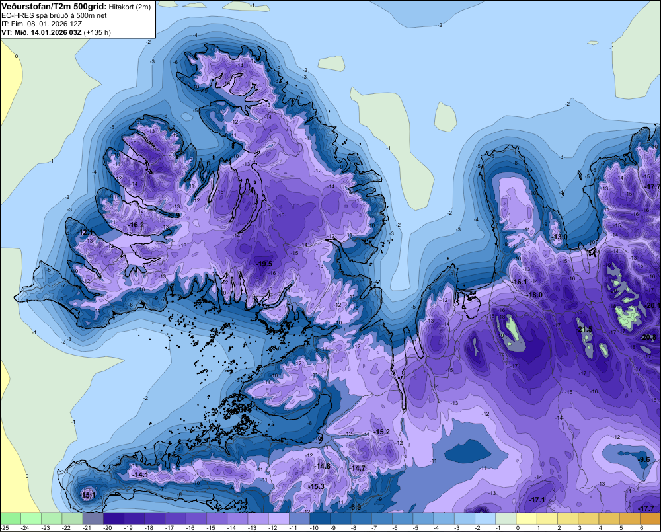Pick the blue legend swatch labeled -7
The width and height of the screenshot is (661, 532).
pos(382,519)
